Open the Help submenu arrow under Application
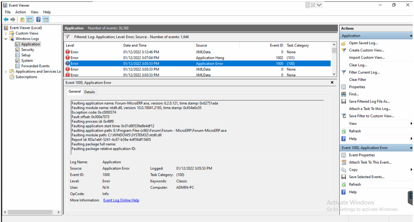Screen dimensions: 414x222 coord(411,139)
